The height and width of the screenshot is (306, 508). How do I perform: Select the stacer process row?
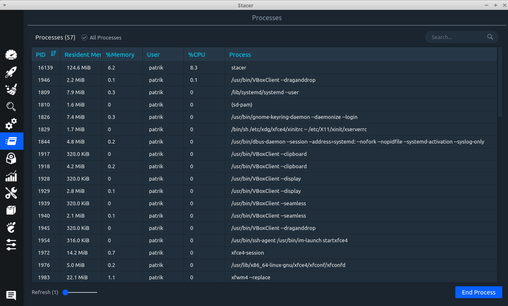click(x=239, y=67)
